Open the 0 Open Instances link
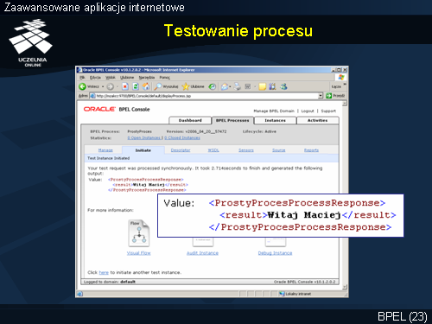Viewport: 432px width, 324px height. click(144, 138)
